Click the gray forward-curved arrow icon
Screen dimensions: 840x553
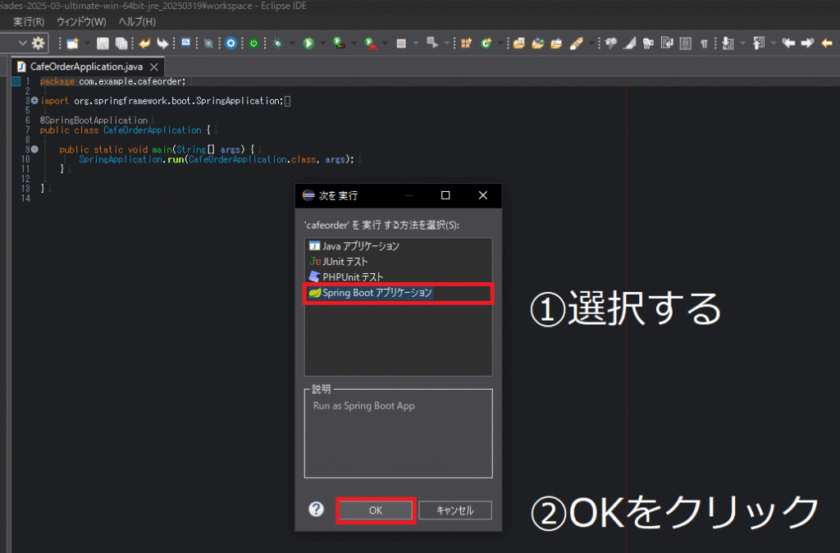[162, 43]
